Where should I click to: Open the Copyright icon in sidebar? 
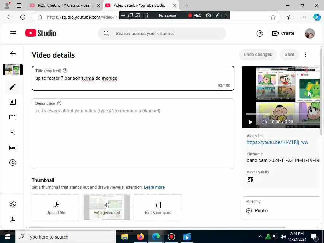(x=13, y=163)
